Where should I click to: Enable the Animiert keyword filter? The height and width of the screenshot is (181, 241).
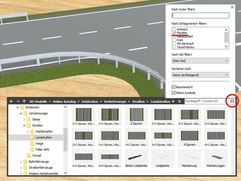[x=174, y=29]
